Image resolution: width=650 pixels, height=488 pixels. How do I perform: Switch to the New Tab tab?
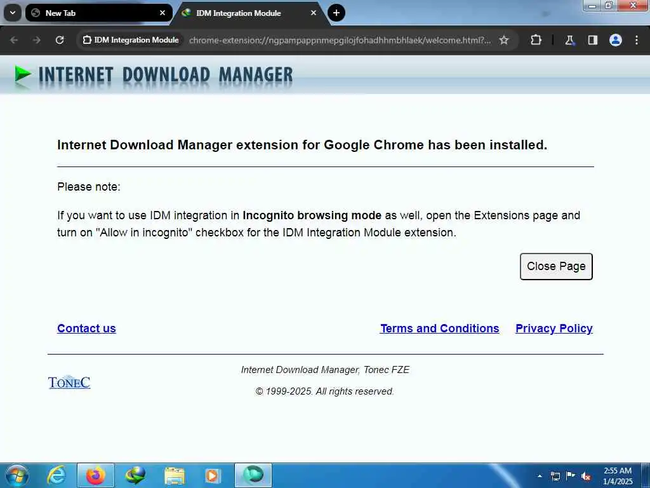pyautogui.click(x=98, y=13)
